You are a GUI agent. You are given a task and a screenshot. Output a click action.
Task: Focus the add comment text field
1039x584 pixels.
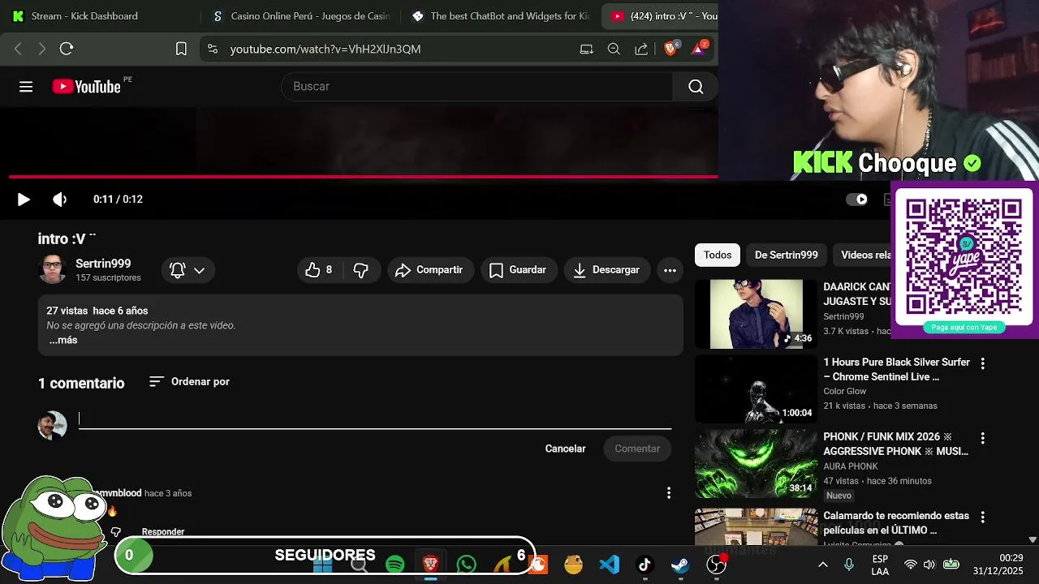[x=375, y=419]
